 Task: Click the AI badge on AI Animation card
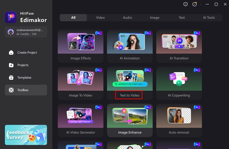click(148, 33)
